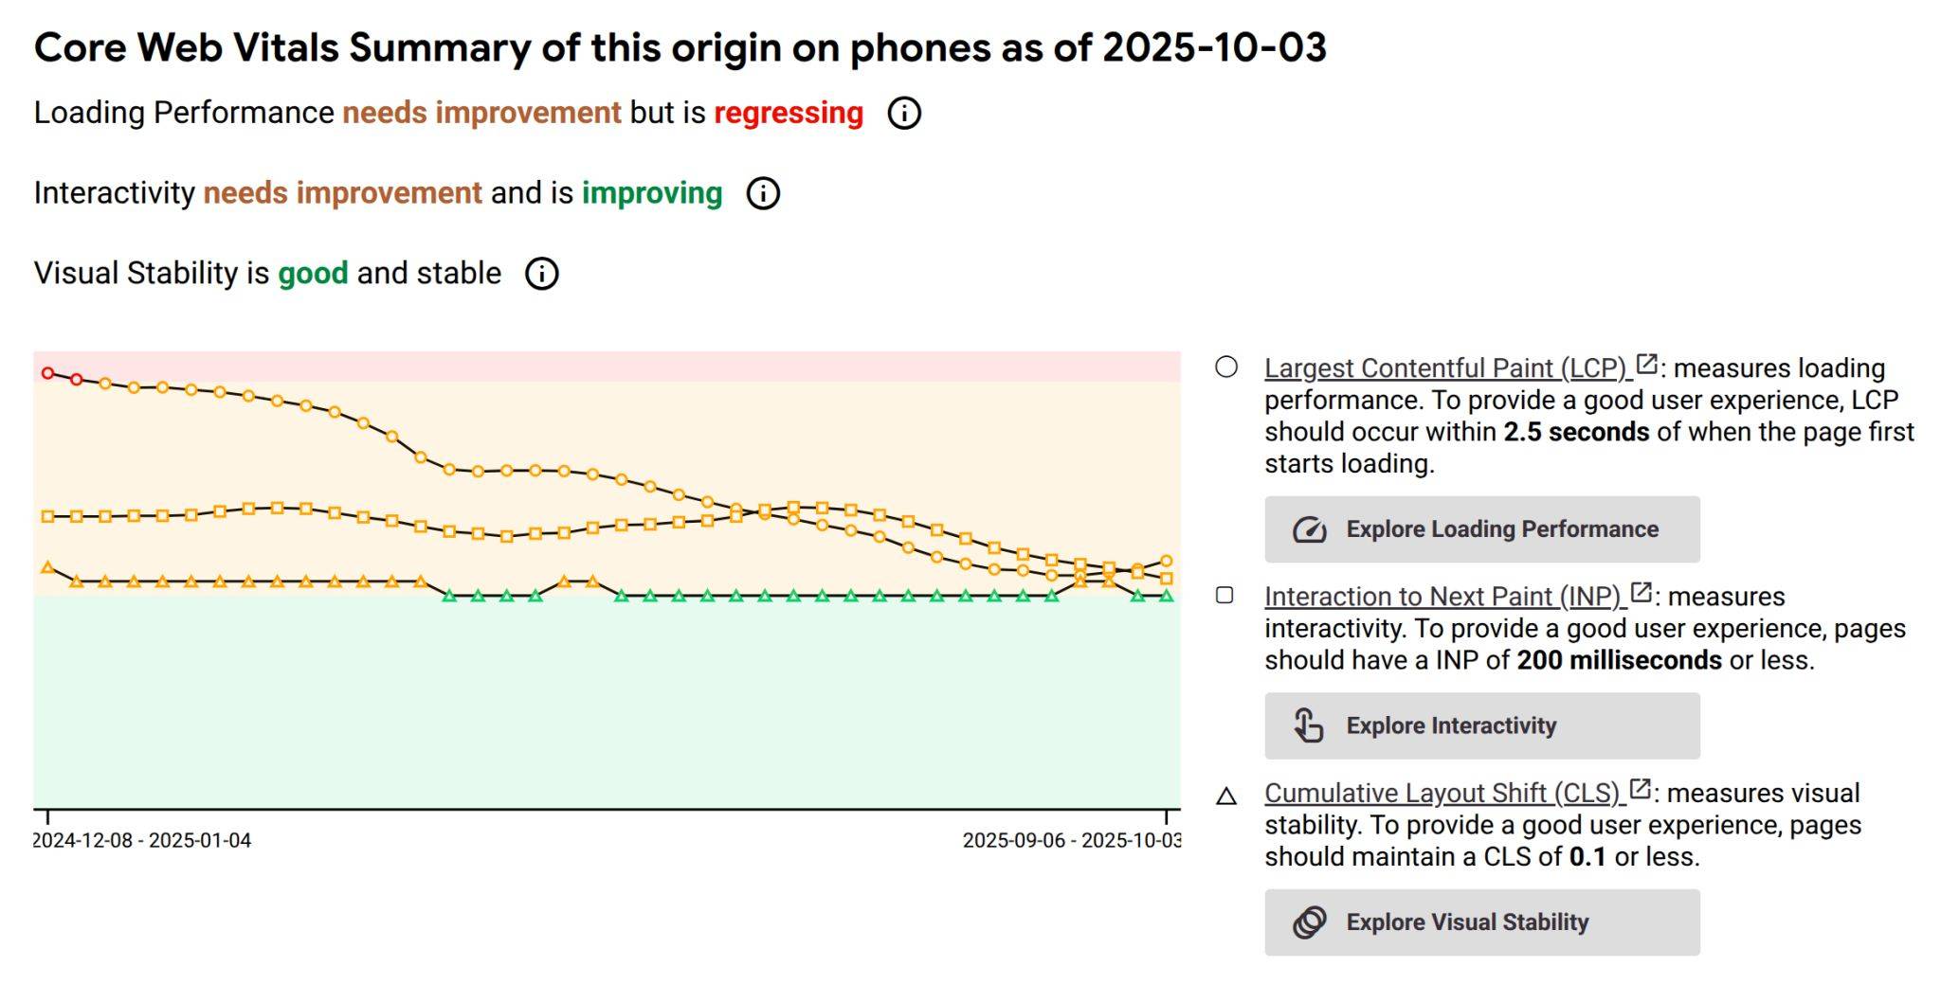Click the CLS triangle legend marker
The image size is (1941, 1002).
point(1226,796)
